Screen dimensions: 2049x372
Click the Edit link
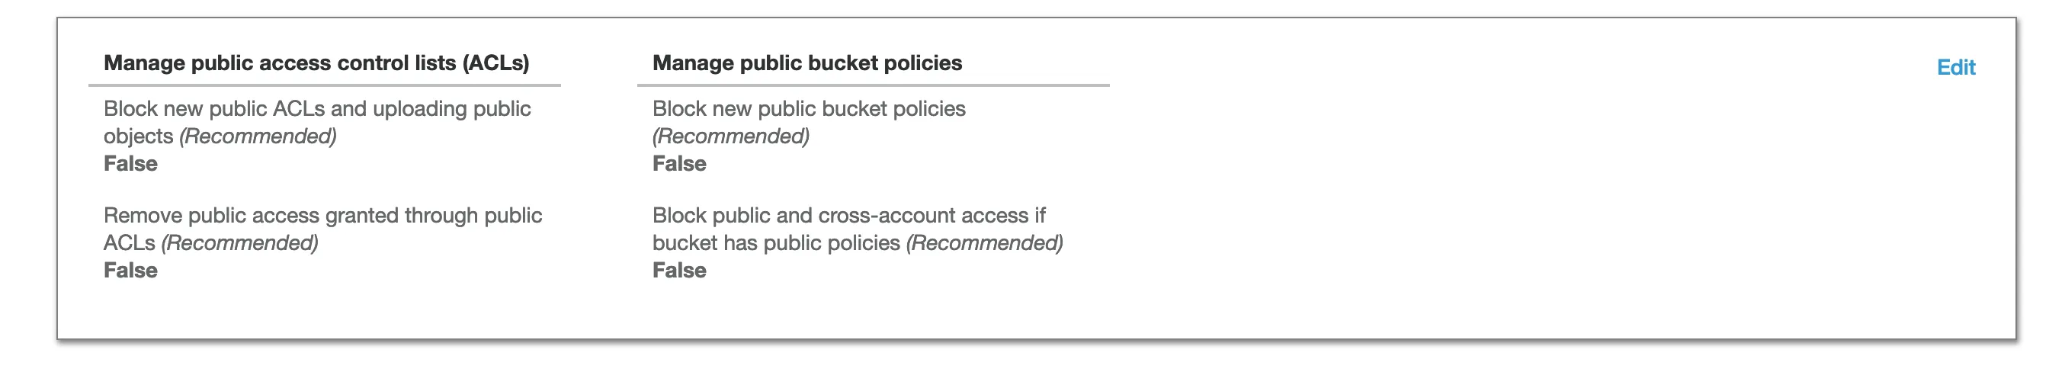tap(1955, 68)
